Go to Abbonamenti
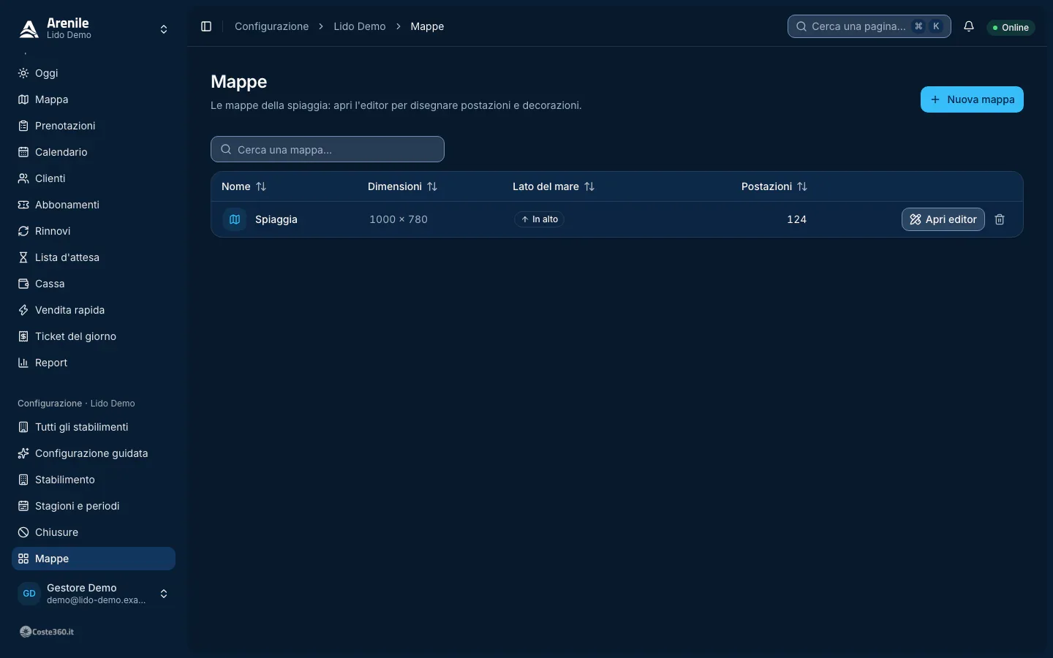This screenshot has width=1053, height=658. [x=94, y=205]
